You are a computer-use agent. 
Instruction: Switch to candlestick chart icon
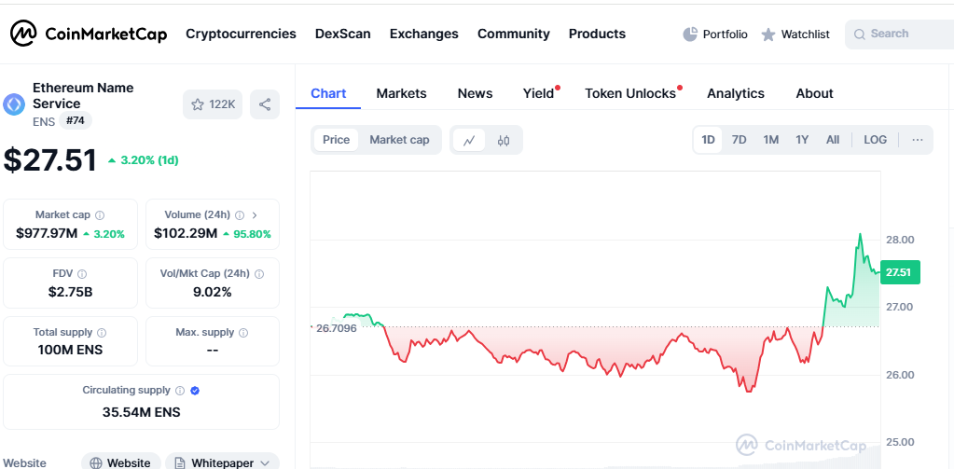pyautogui.click(x=504, y=140)
